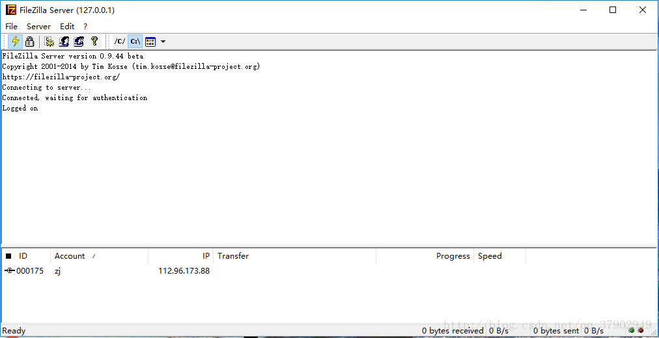This screenshot has height=338, width=659.
Task: Click the colored grid sorting icon
Action: tap(150, 42)
